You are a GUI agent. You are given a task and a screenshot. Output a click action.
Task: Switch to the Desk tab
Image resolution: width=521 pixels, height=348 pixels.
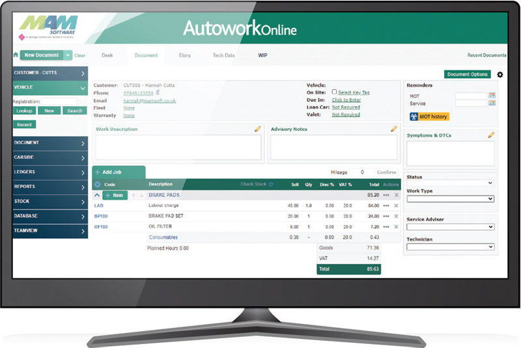[107, 55]
